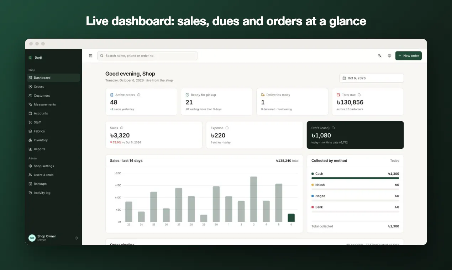Click the Expense info icon

tap(227, 128)
